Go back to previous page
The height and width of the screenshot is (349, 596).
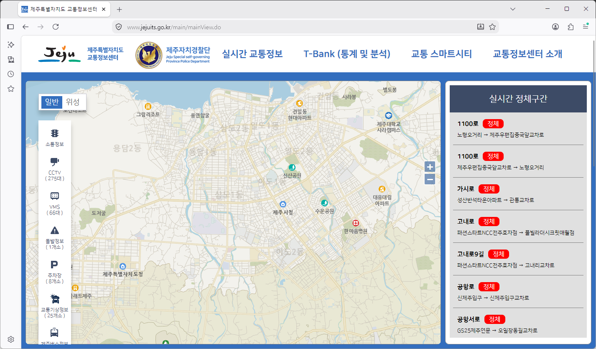pyautogui.click(x=25, y=27)
